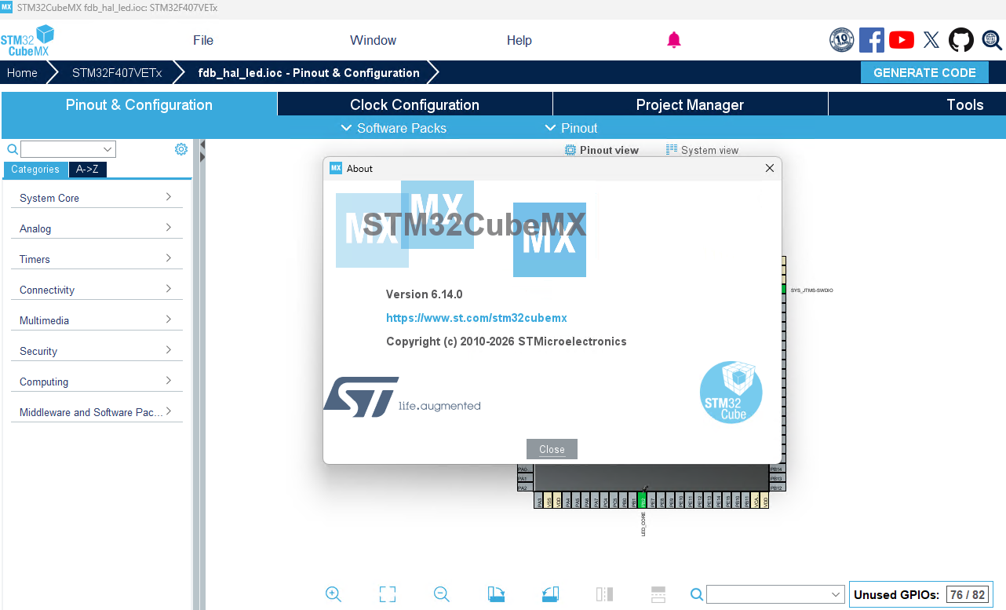Switch the list to A->Z sorting
Screen dimensions: 1006x610
tap(87, 169)
